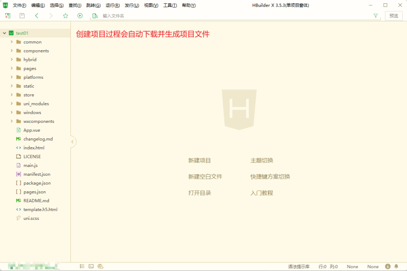Image resolution: width=407 pixels, height=271 pixels.
Task: Click the document outline icon in status bar
Action: [82, 266]
